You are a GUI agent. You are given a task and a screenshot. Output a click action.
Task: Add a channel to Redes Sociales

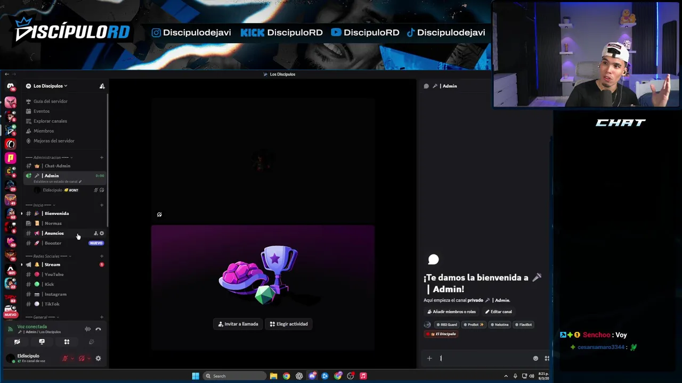(x=101, y=256)
